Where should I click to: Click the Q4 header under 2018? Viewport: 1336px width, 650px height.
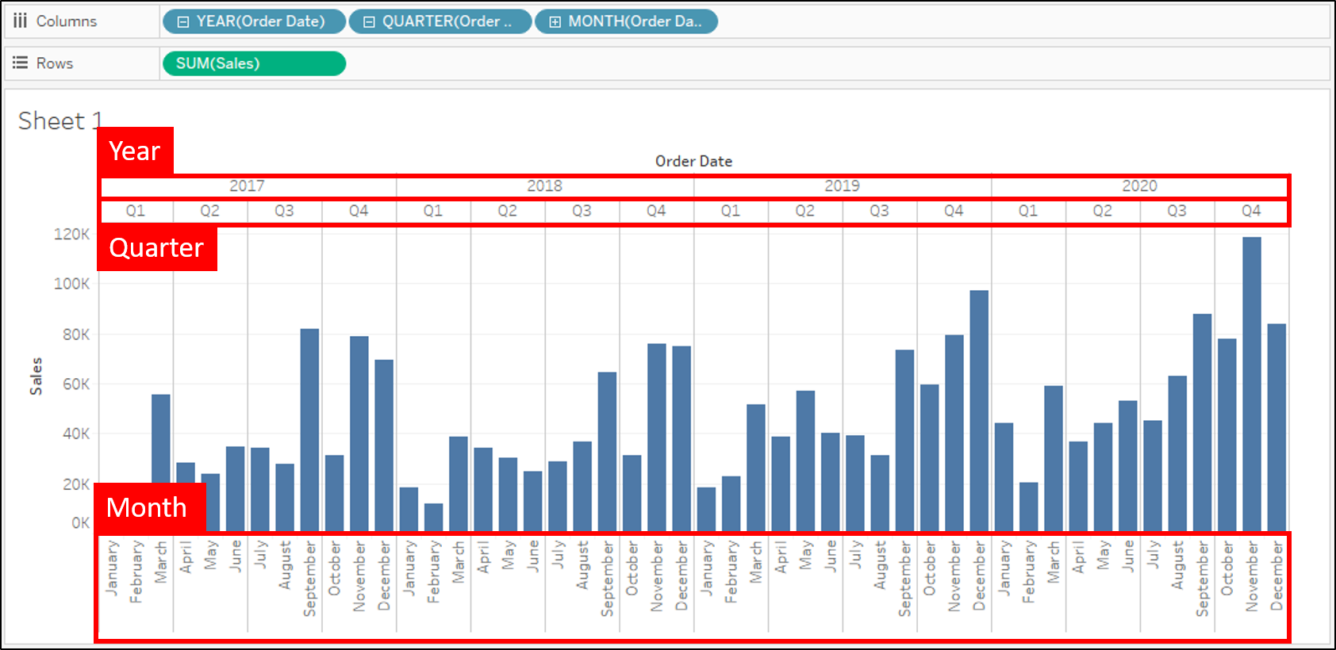tap(656, 211)
